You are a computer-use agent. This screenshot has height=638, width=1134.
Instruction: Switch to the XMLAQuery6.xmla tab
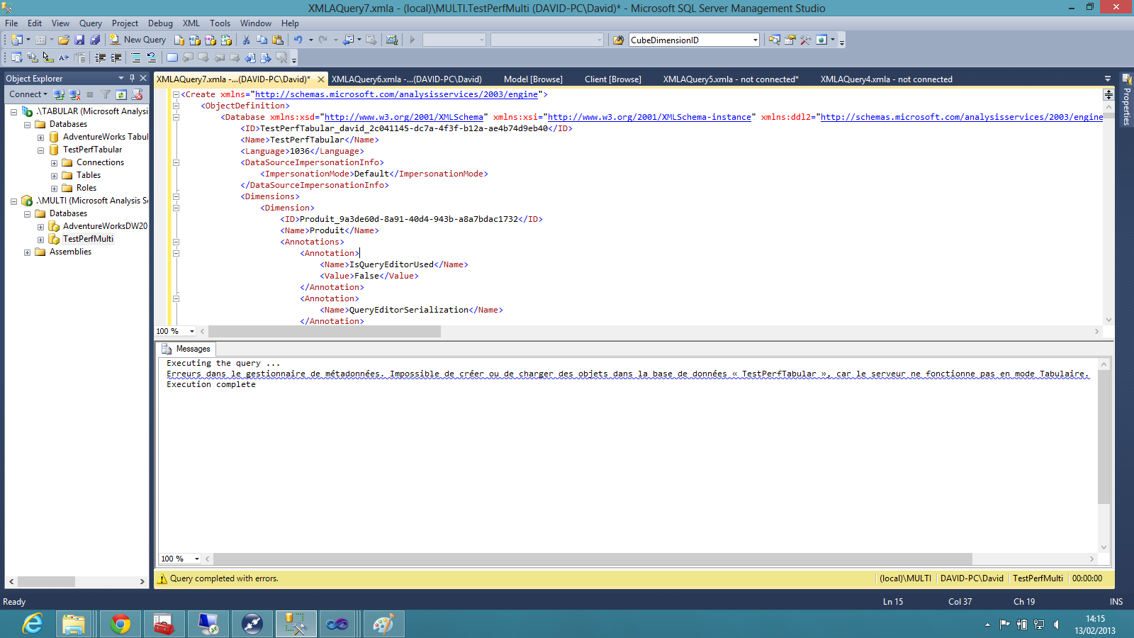click(x=406, y=79)
